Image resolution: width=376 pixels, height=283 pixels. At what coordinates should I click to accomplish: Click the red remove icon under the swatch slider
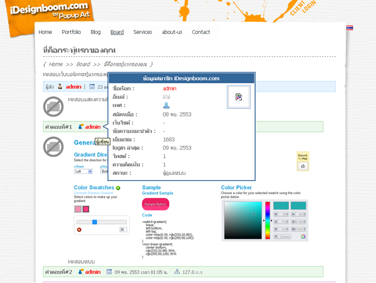(x=79, y=230)
